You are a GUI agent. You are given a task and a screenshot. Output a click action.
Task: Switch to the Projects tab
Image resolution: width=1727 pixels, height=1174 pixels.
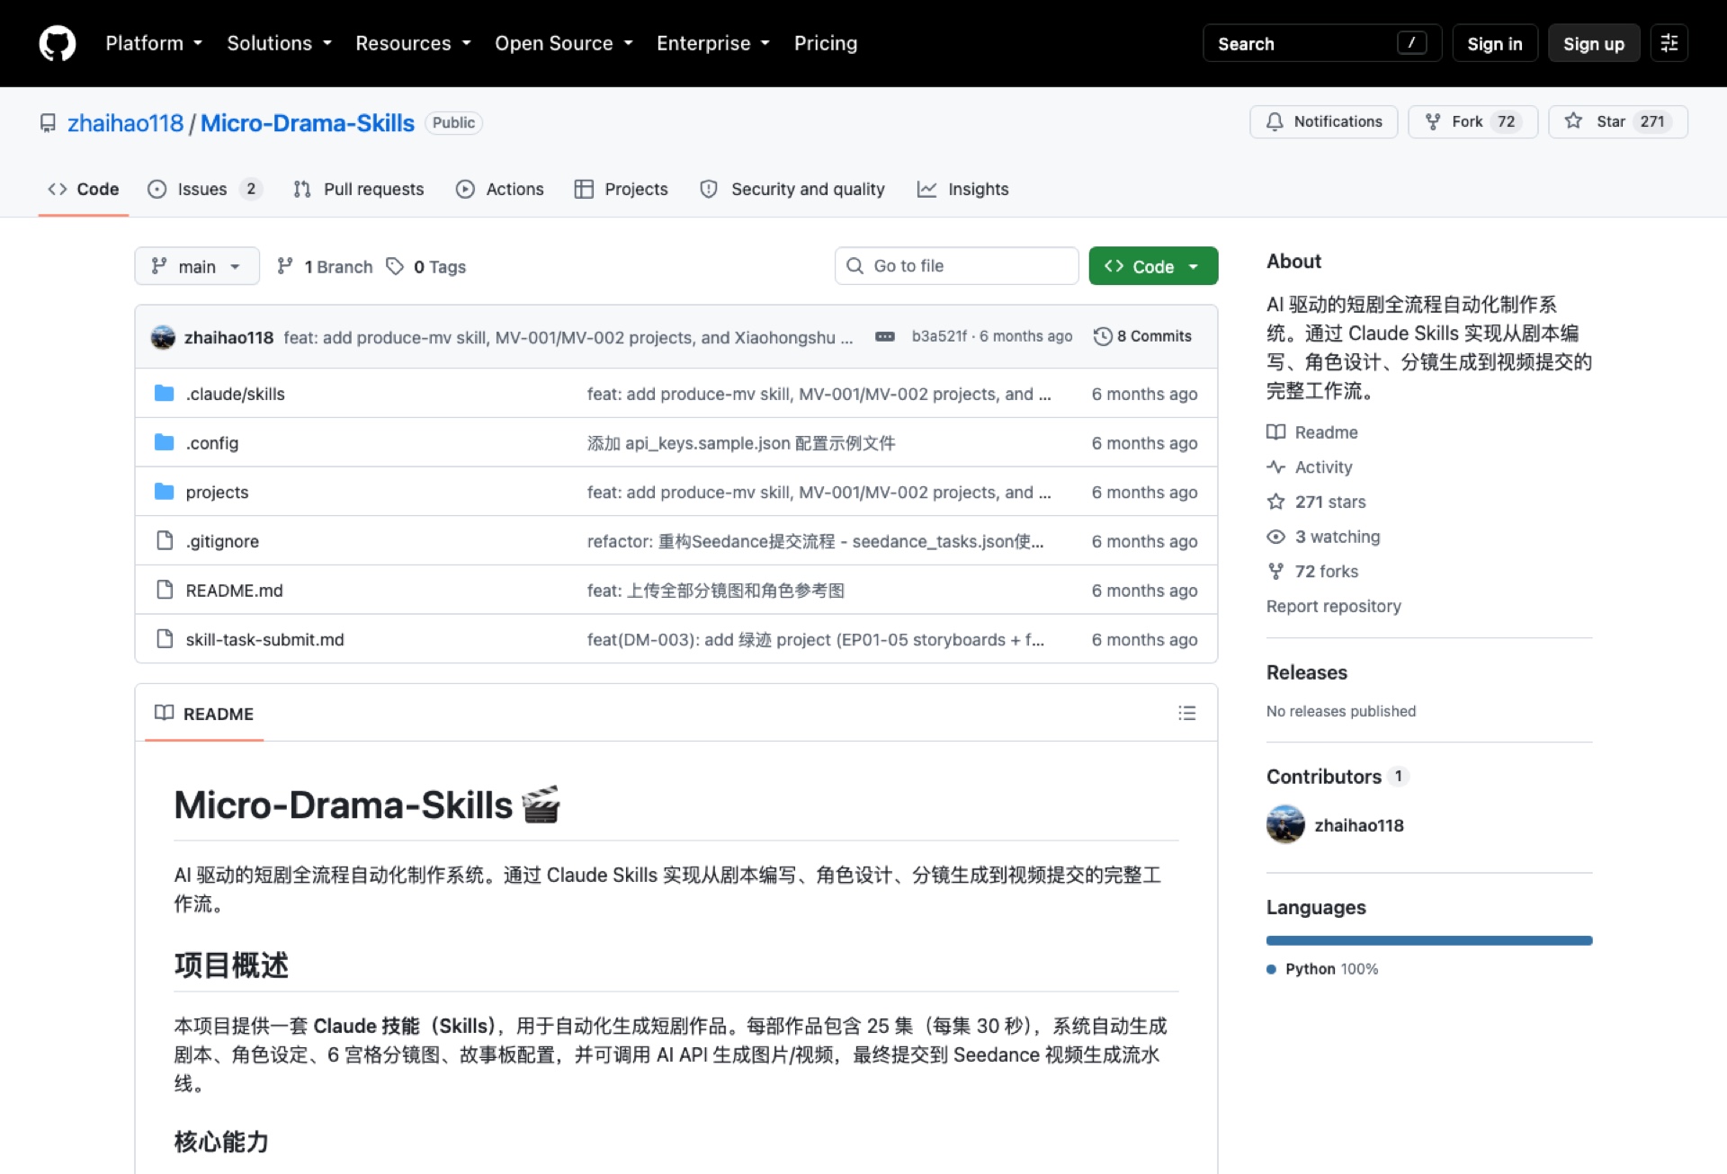(622, 189)
